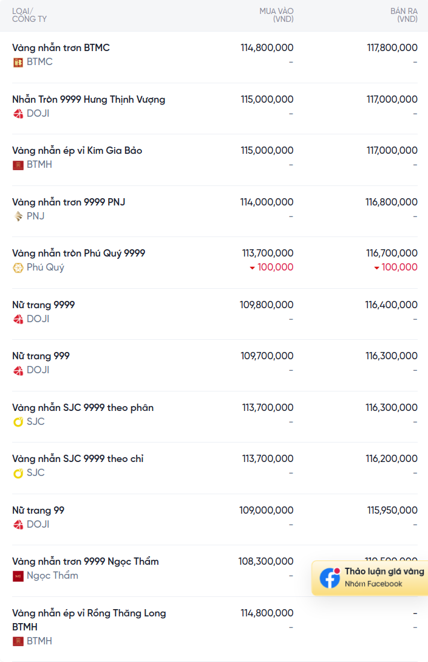Viewport: 428px width, 662px height.
Task: Click the MUA VÀO (VND) column header
Action: [x=276, y=15]
